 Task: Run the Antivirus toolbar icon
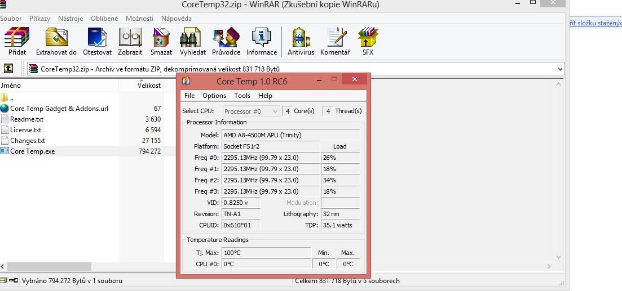[301, 37]
